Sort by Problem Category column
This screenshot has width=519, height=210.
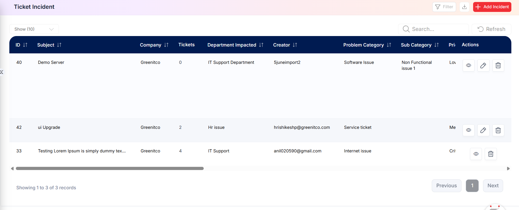tap(389, 45)
